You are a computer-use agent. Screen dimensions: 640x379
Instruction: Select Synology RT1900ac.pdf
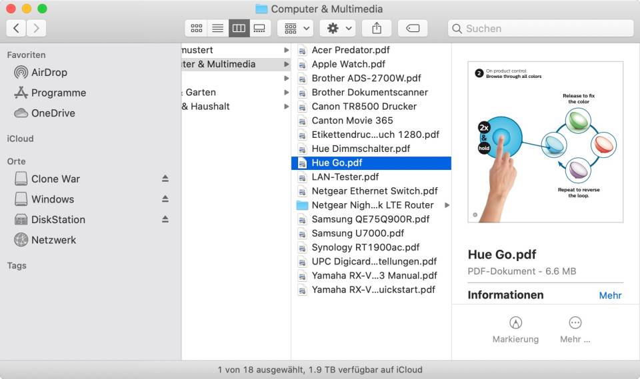(371, 247)
